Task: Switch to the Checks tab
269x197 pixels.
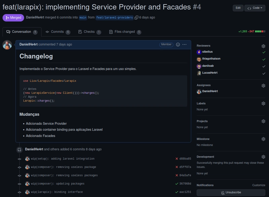Action: (89, 32)
